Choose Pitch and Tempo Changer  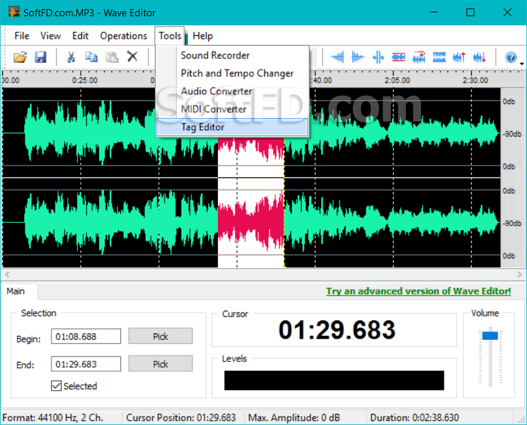[x=232, y=73]
